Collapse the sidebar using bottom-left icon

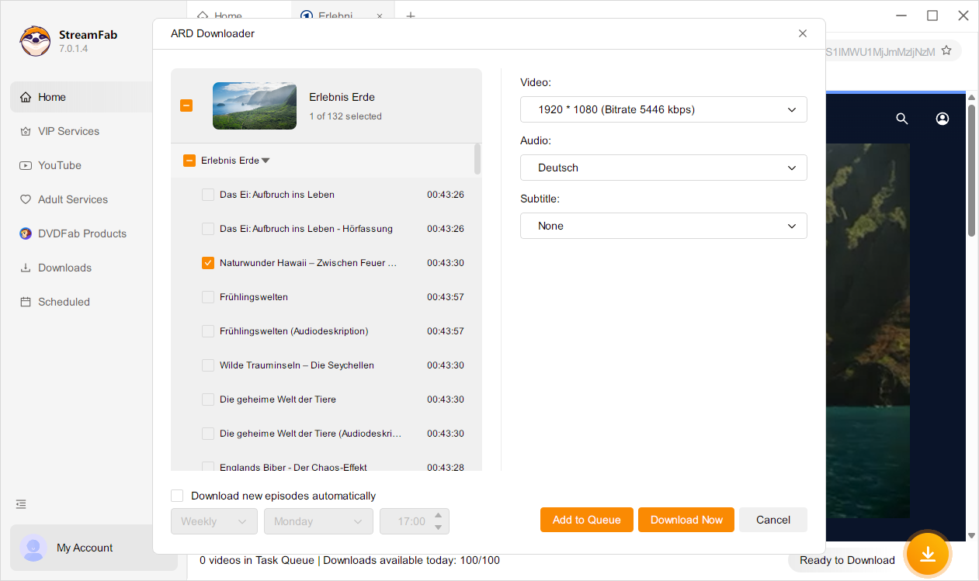point(20,503)
